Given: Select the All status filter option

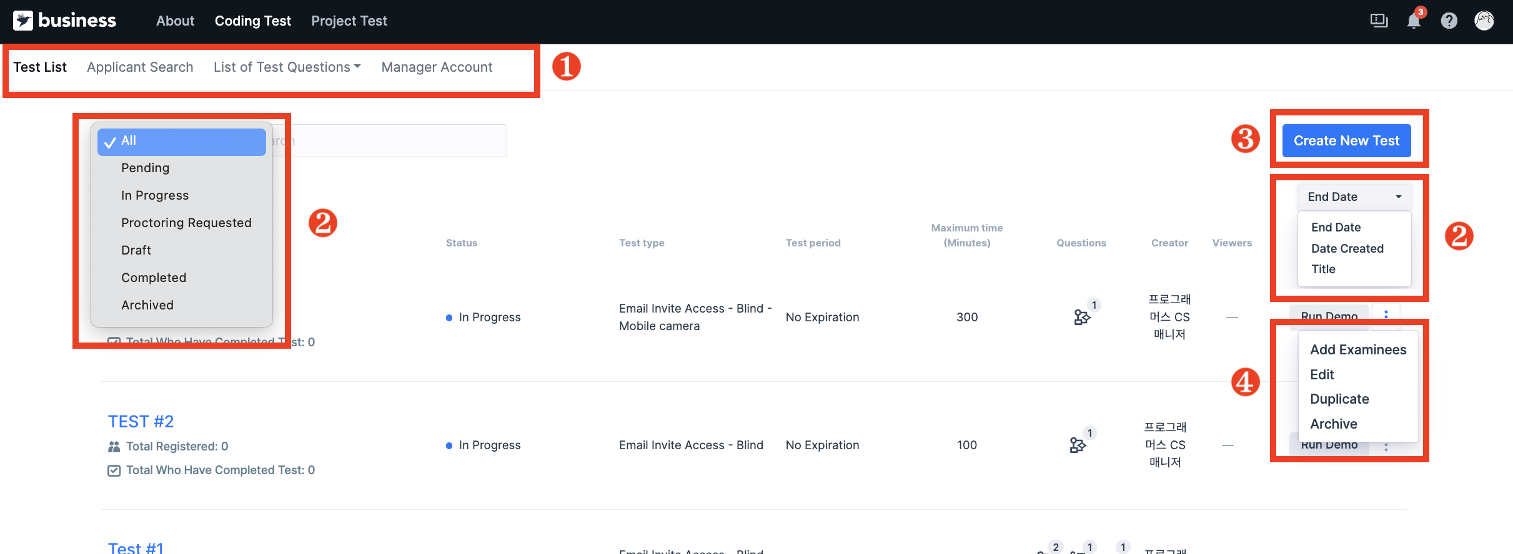Looking at the screenshot, I should pyautogui.click(x=181, y=141).
